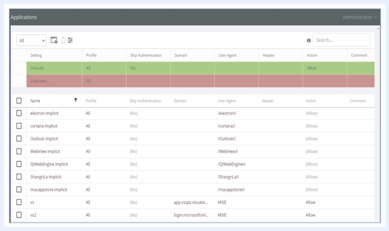Toggle checkbox for QtWebEngine implicit
Image resolution: width=389 pixels, height=231 pixels.
19,164
